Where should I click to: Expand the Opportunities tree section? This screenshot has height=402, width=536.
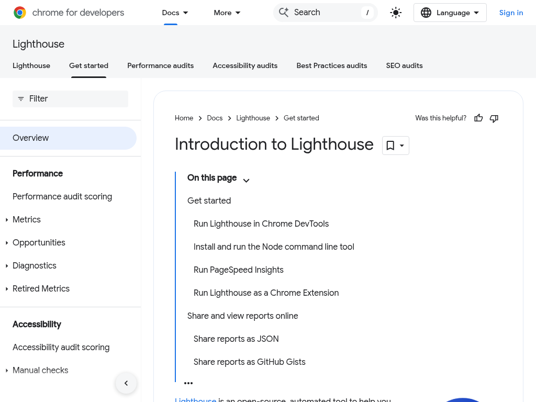click(x=7, y=243)
